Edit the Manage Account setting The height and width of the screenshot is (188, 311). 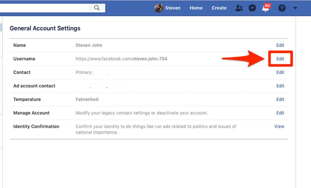280,113
